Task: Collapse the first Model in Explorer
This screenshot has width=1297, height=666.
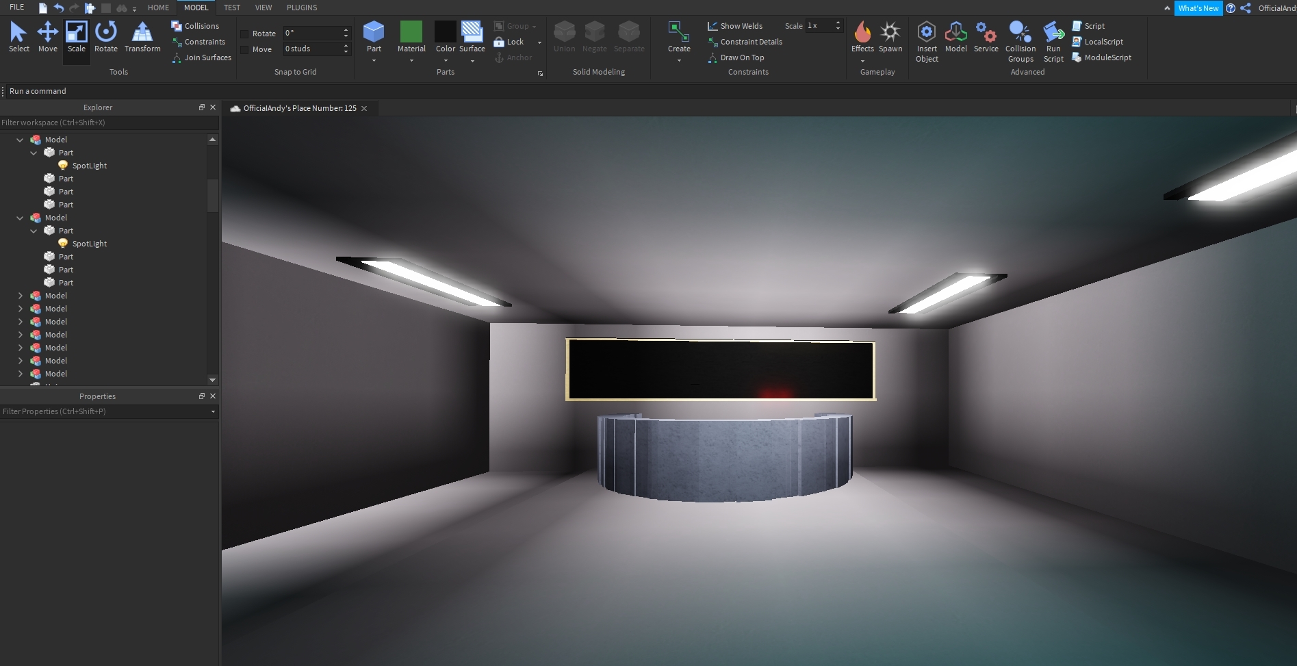Action: point(20,140)
